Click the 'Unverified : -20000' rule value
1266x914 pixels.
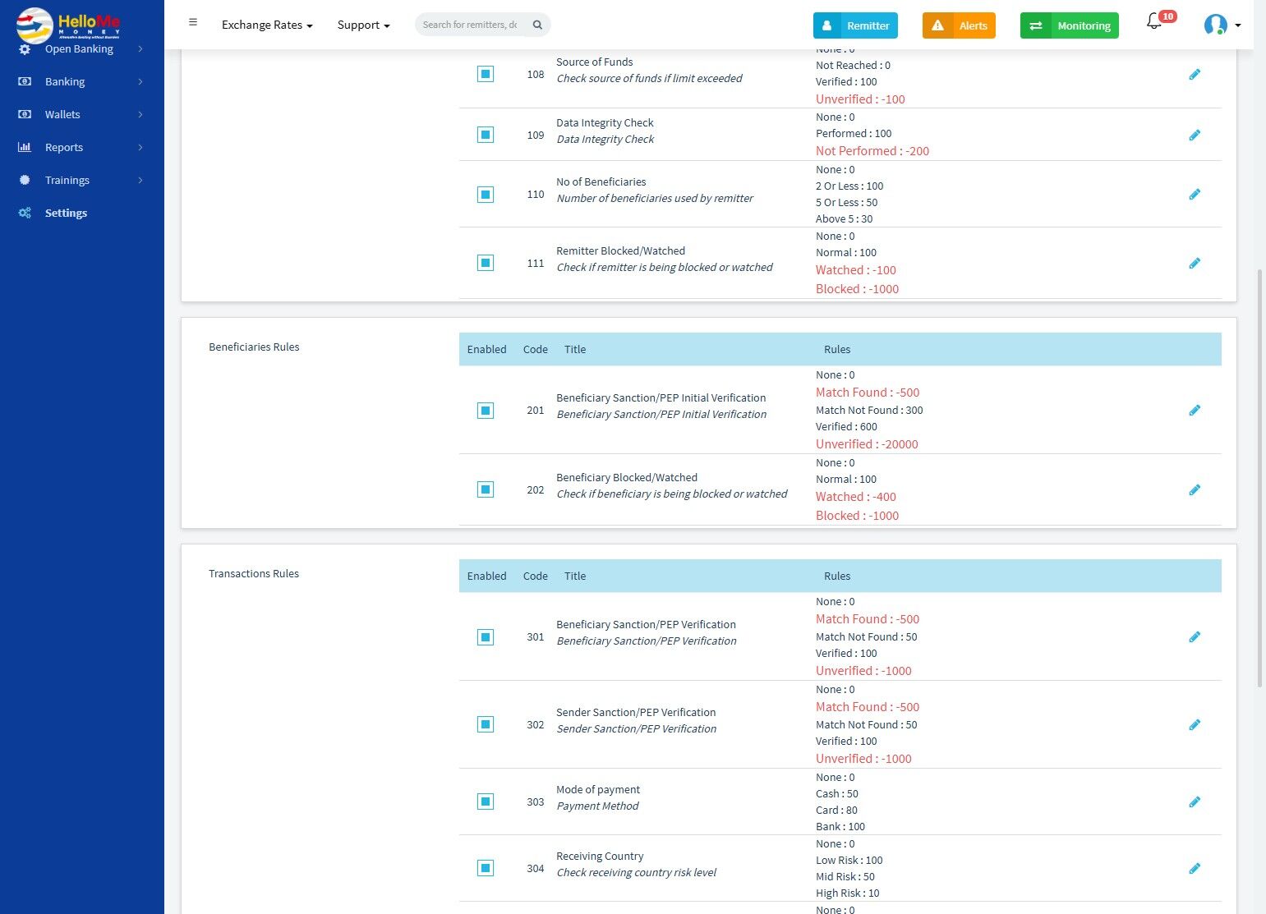(x=867, y=444)
